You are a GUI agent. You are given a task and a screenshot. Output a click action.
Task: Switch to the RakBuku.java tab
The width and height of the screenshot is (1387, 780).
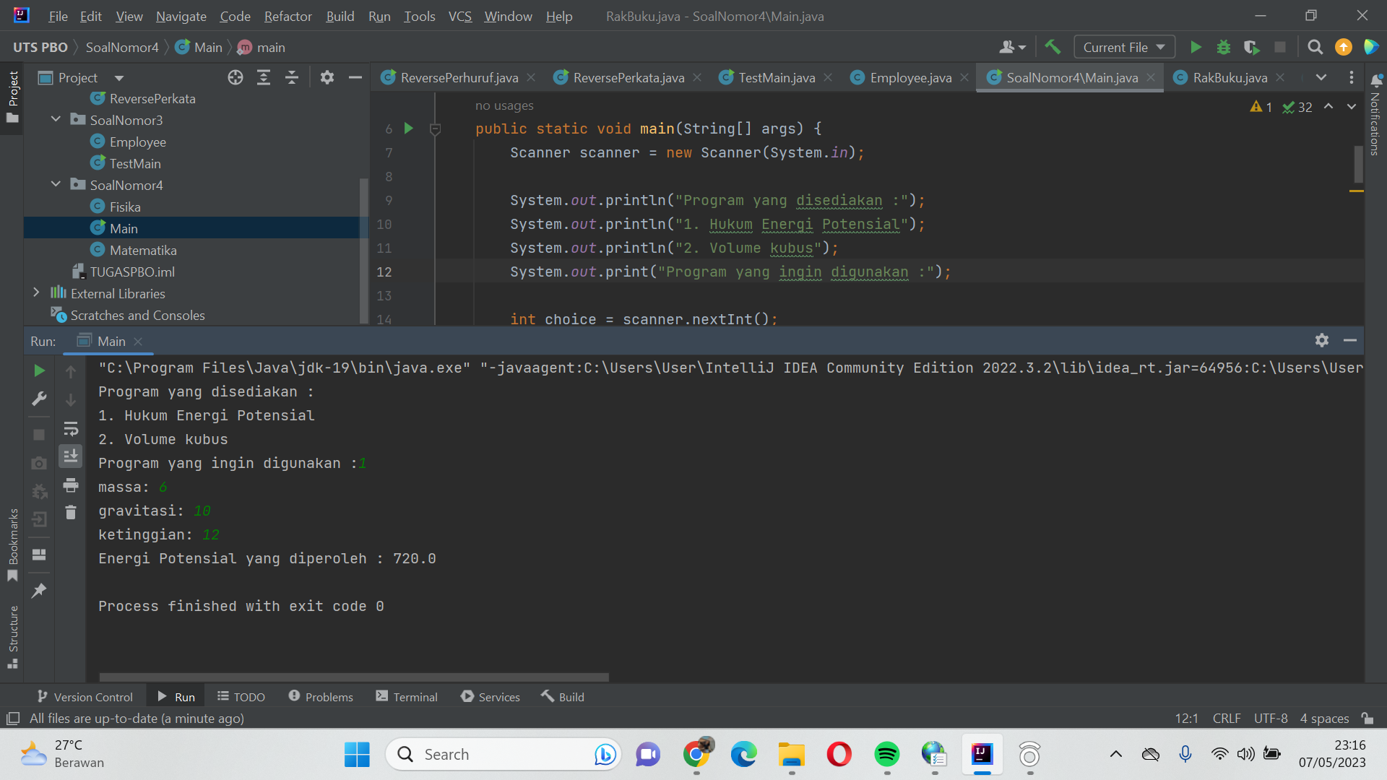coord(1228,77)
